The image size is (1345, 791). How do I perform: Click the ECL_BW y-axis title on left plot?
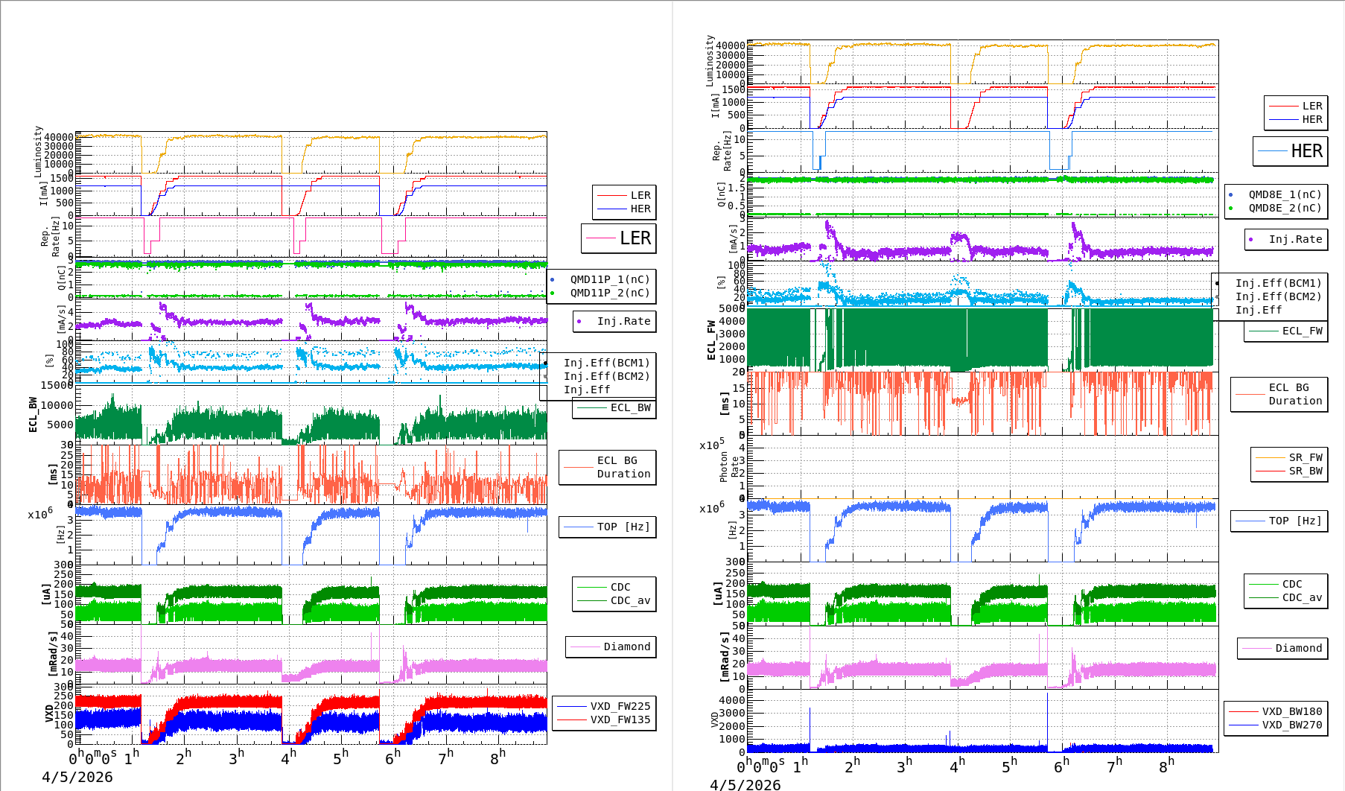tap(33, 414)
